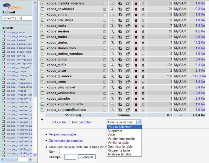This screenshot has height=163, width=209.
Task: Click the 'Champs' number field
Action: point(70,157)
